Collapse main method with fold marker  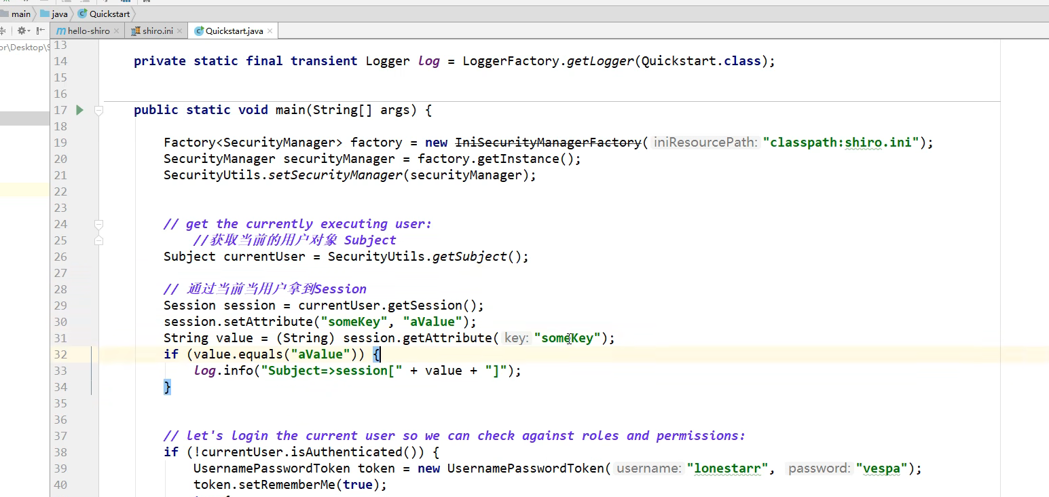pos(99,110)
